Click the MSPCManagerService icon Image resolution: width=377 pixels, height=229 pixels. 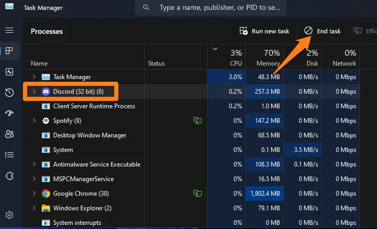click(x=46, y=179)
